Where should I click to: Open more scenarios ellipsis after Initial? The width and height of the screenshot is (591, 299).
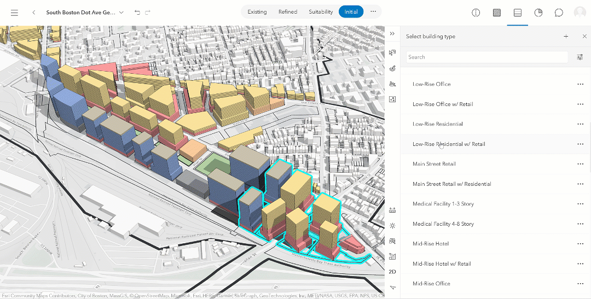coord(373,11)
